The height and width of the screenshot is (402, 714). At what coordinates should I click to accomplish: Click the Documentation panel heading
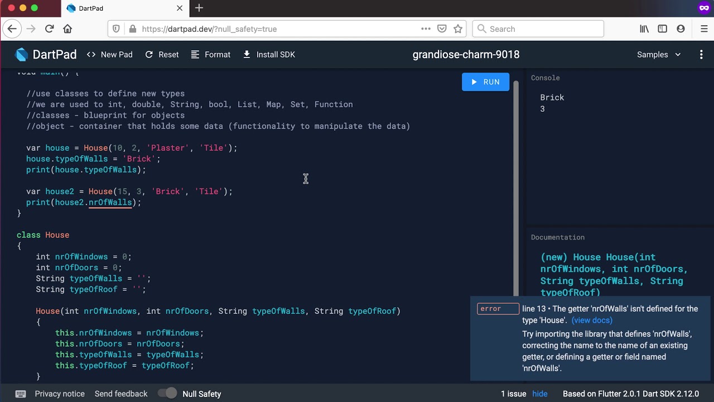point(558,237)
